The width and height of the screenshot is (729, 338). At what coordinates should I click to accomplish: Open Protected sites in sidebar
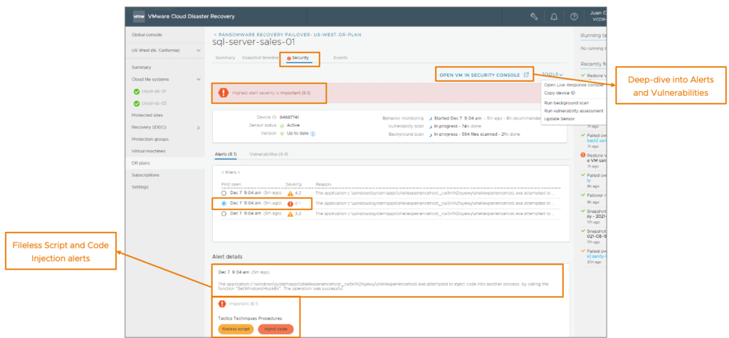(x=147, y=115)
